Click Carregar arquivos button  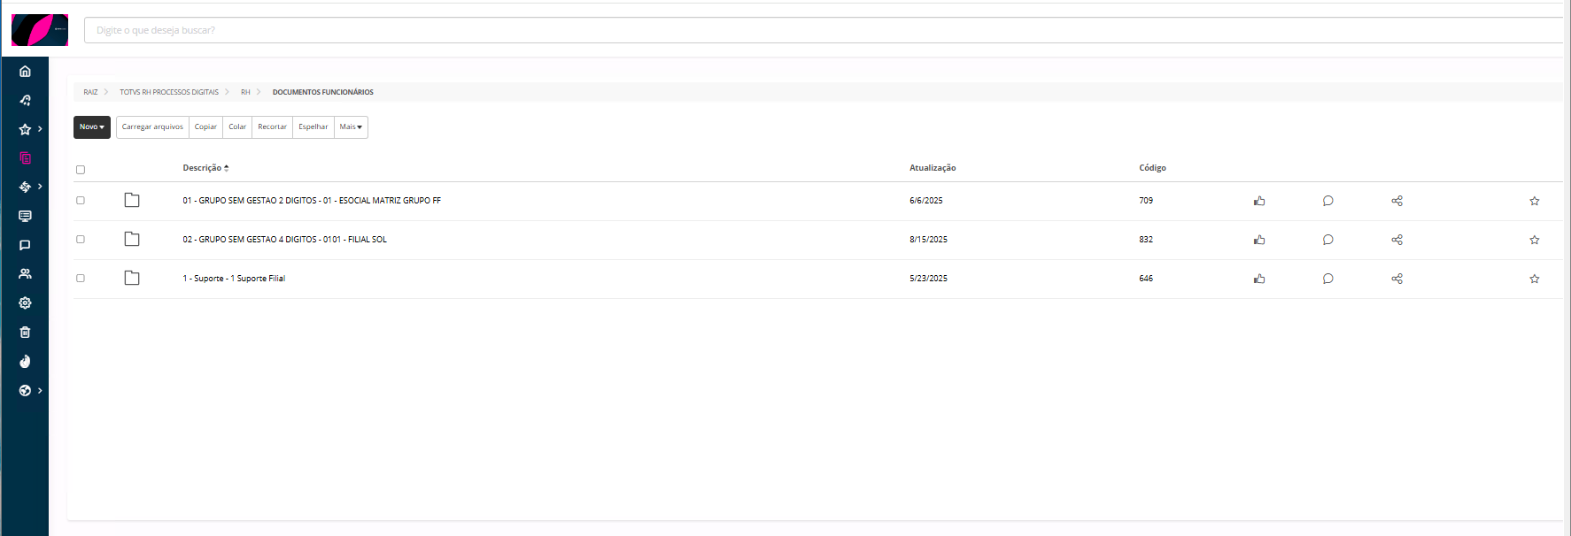coord(152,127)
